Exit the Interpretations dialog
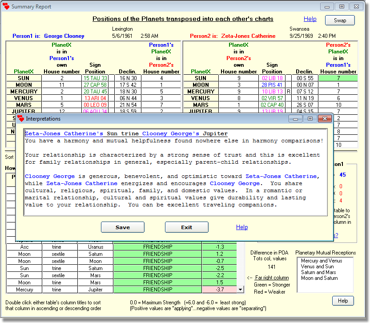Image resolution: width=370 pixels, height=323 pixels. 186,227
